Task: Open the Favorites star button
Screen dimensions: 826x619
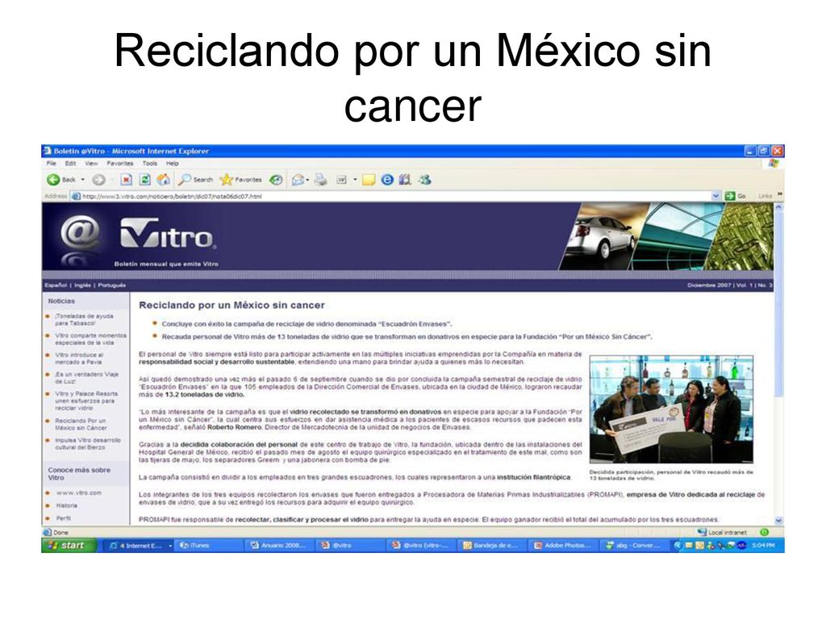Action: point(240,180)
